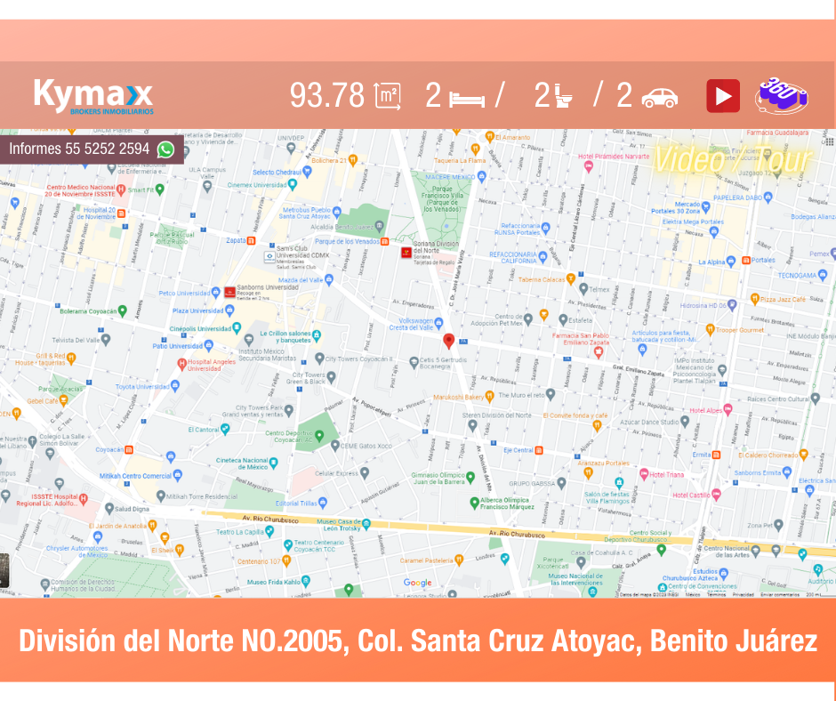Select the Gimnasio Olímpico Juan de la Barrera marker

click(470, 477)
